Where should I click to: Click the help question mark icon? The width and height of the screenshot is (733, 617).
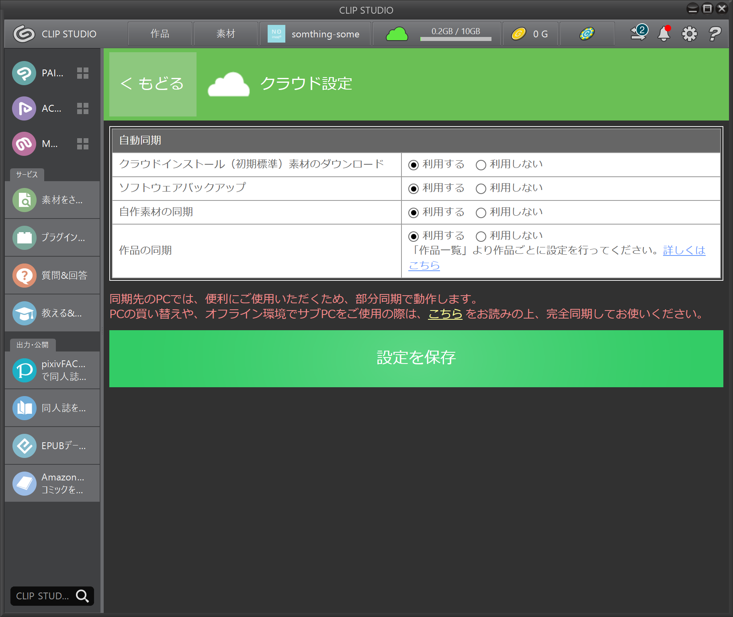pyautogui.click(x=715, y=34)
